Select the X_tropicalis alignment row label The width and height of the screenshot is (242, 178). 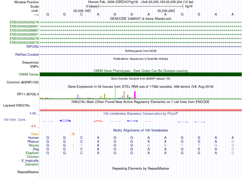tap(30, 161)
